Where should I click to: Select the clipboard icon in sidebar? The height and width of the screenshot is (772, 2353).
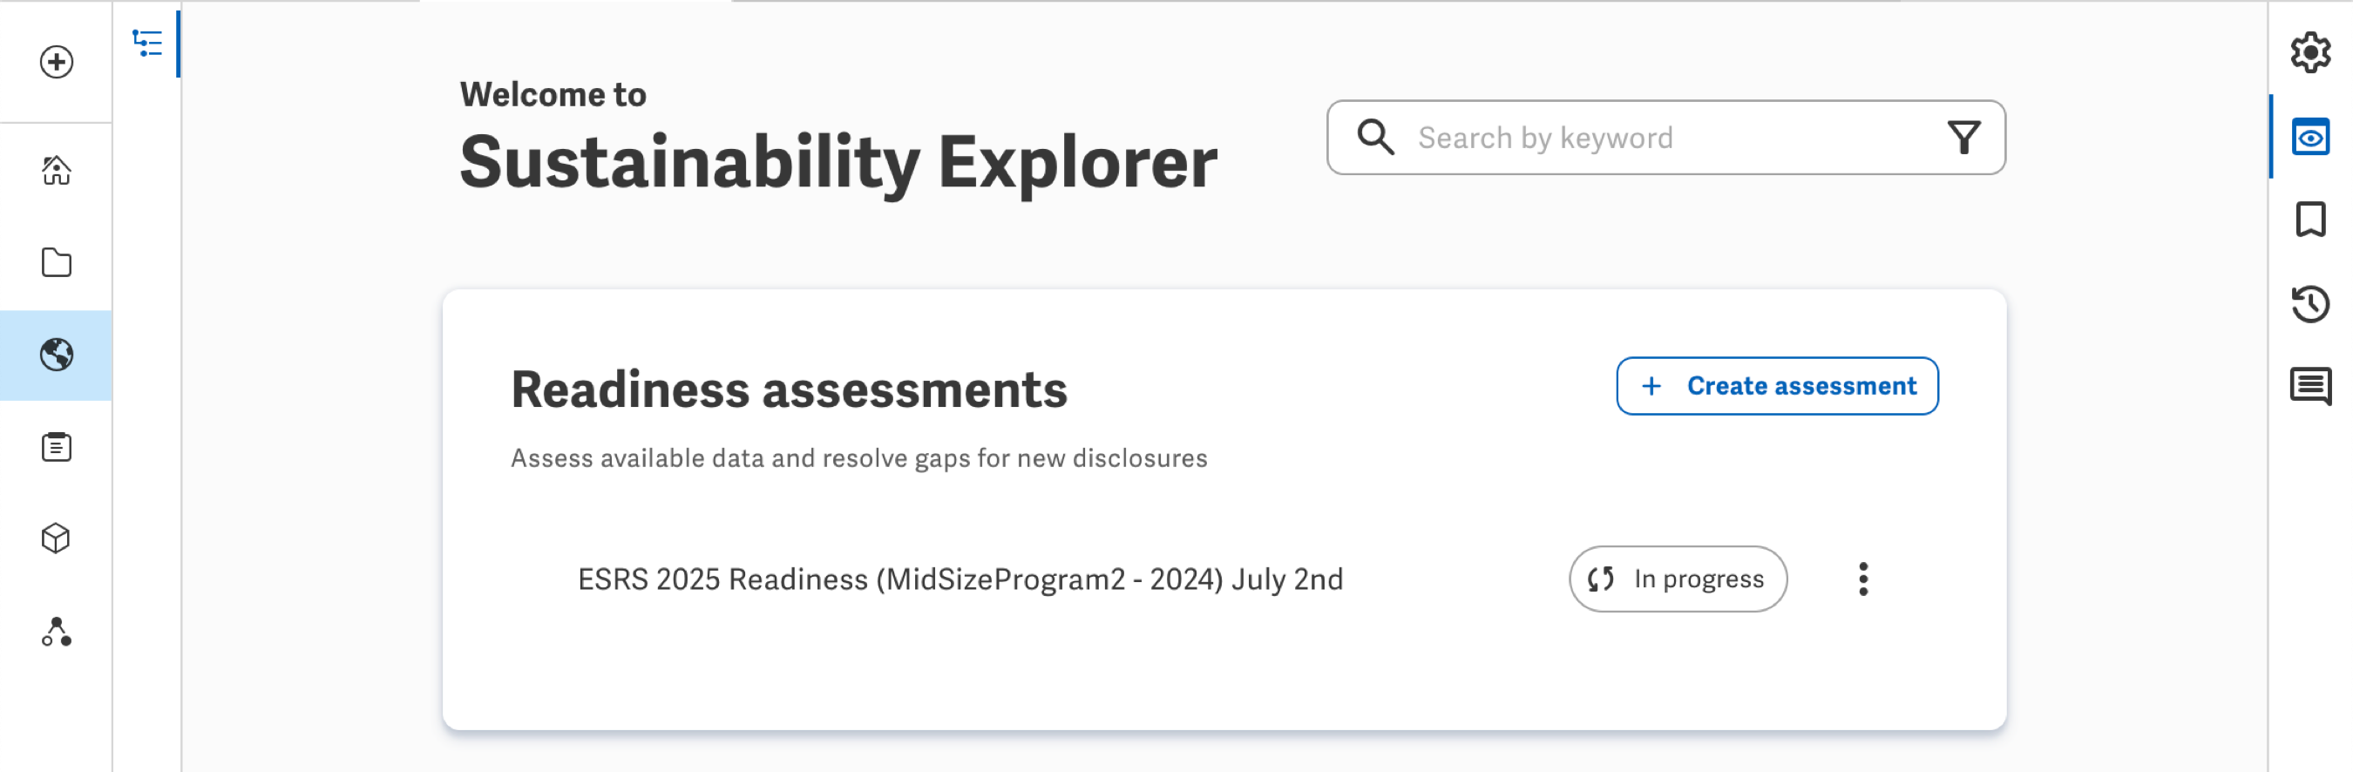coord(57,447)
